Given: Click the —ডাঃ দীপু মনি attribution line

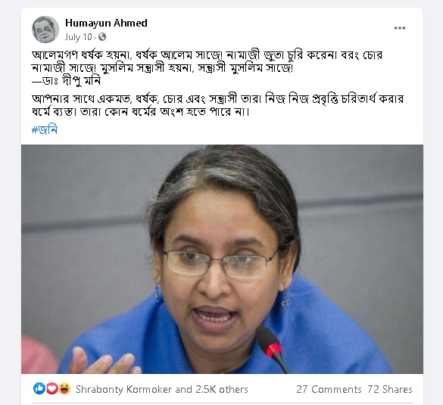Looking at the screenshot, I should point(66,81).
